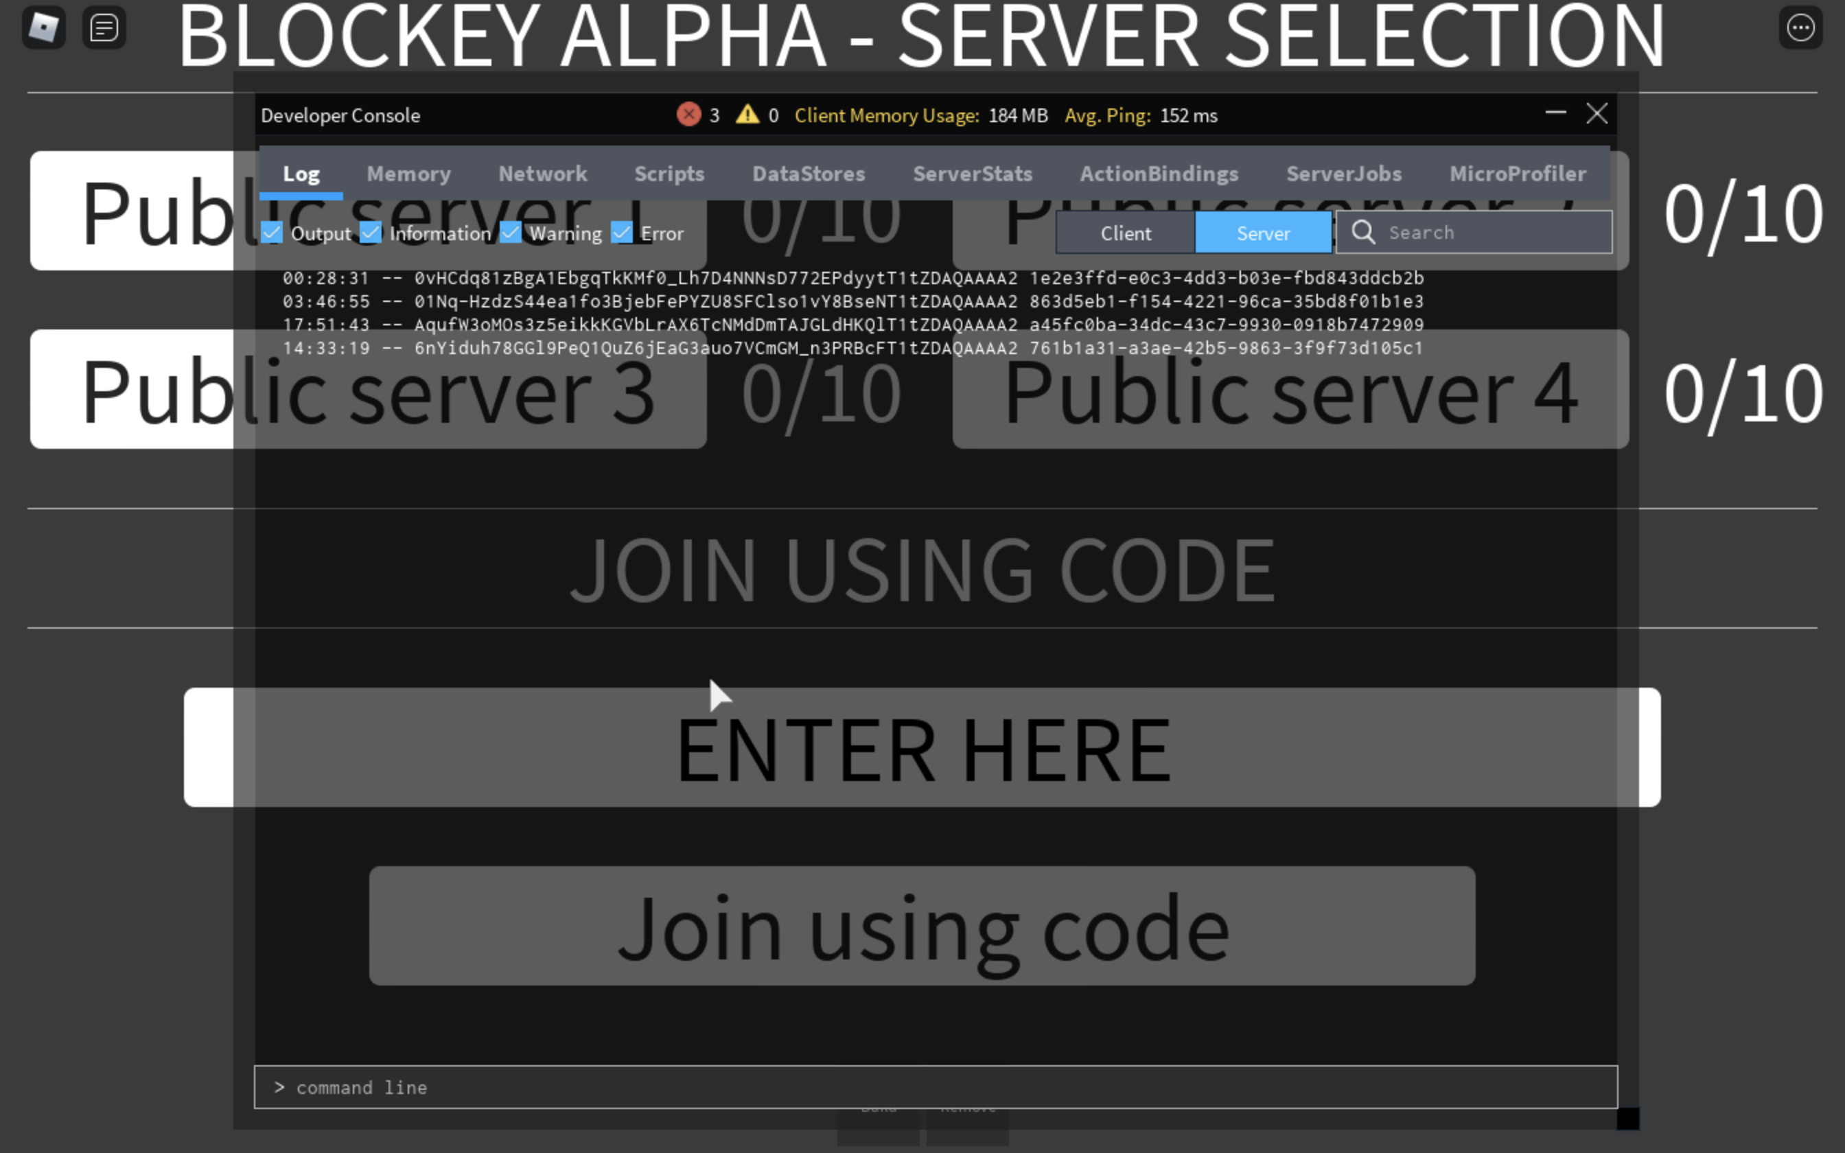This screenshot has width=1845, height=1153.
Task: Switch to the Memory tab
Action: click(x=409, y=173)
